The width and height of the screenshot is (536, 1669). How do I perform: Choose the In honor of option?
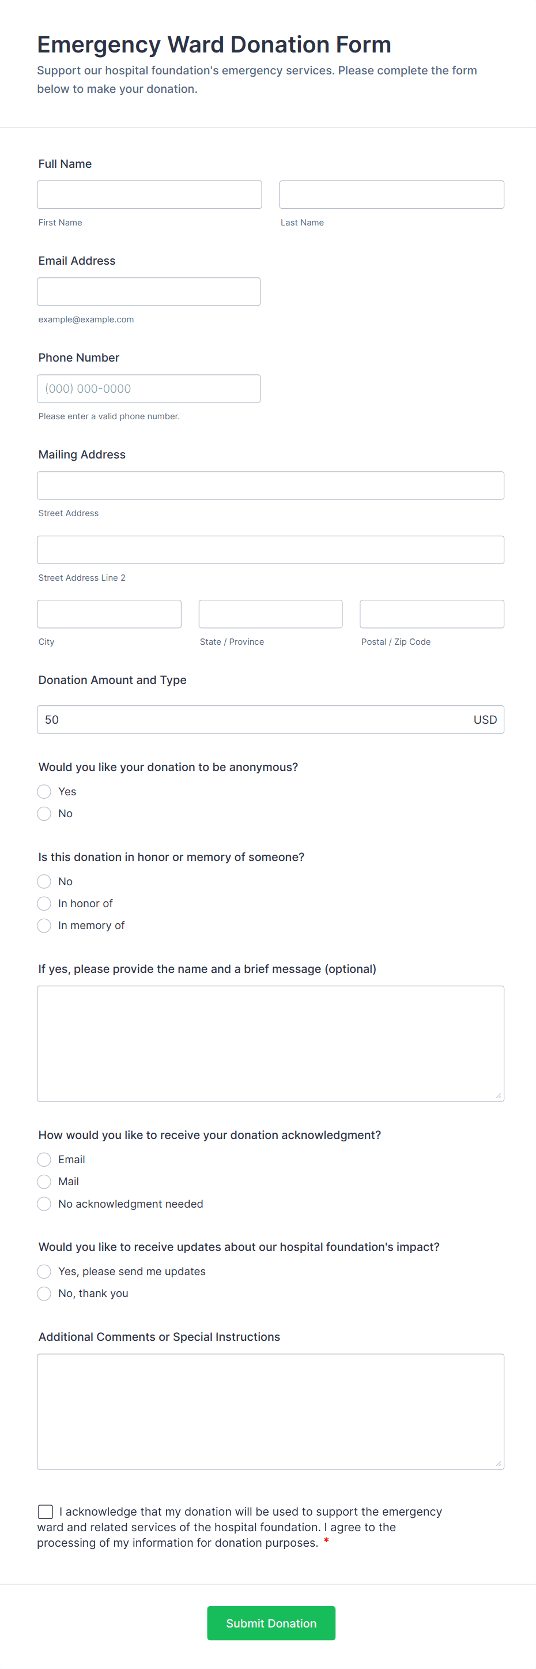(44, 903)
